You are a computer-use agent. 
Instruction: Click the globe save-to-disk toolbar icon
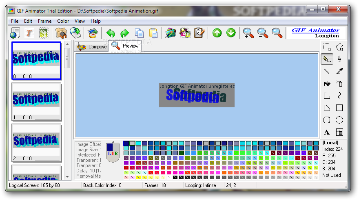click(75, 33)
